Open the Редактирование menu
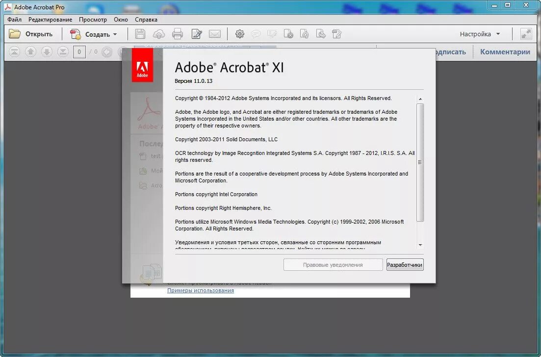 click(51, 20)
